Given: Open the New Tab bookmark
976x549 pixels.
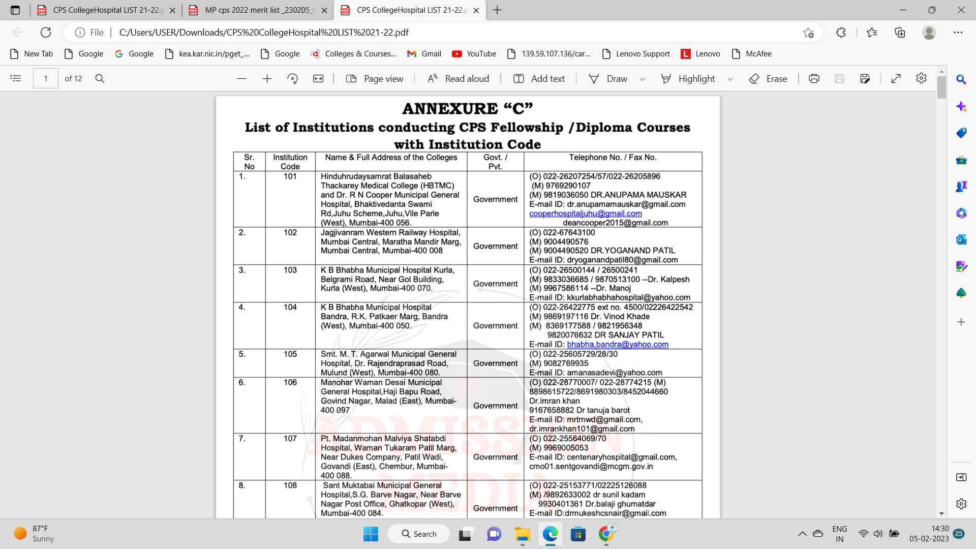Looking at the screenshot, I should click(x=32, y=54).
